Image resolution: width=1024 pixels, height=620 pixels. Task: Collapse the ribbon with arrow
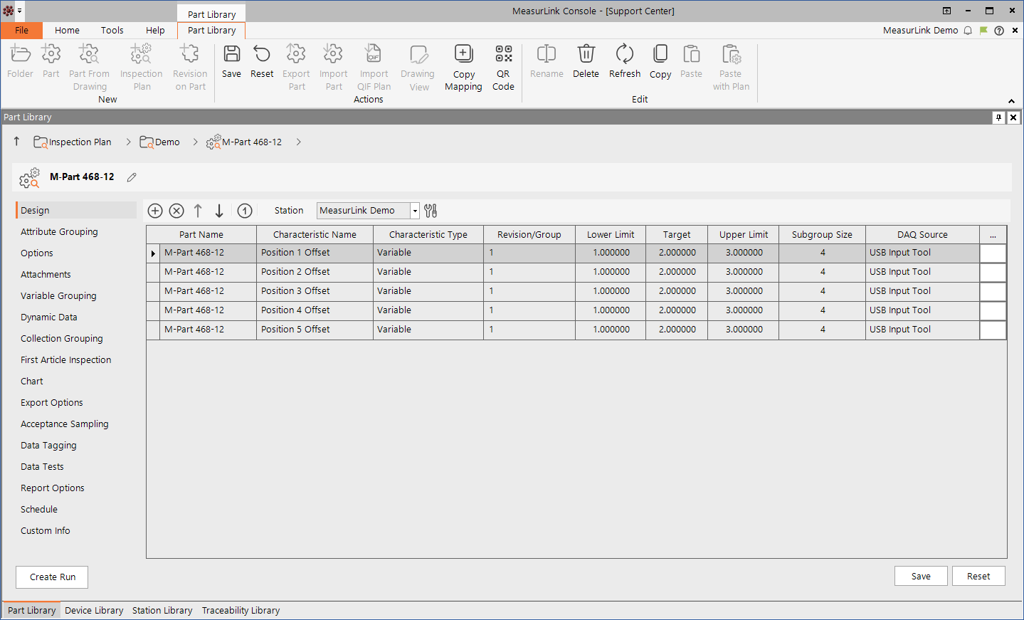tap(1011, 101)
